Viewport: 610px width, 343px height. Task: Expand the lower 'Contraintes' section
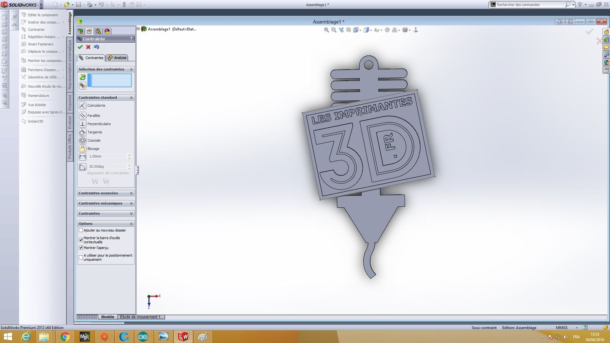pos(131,213)
